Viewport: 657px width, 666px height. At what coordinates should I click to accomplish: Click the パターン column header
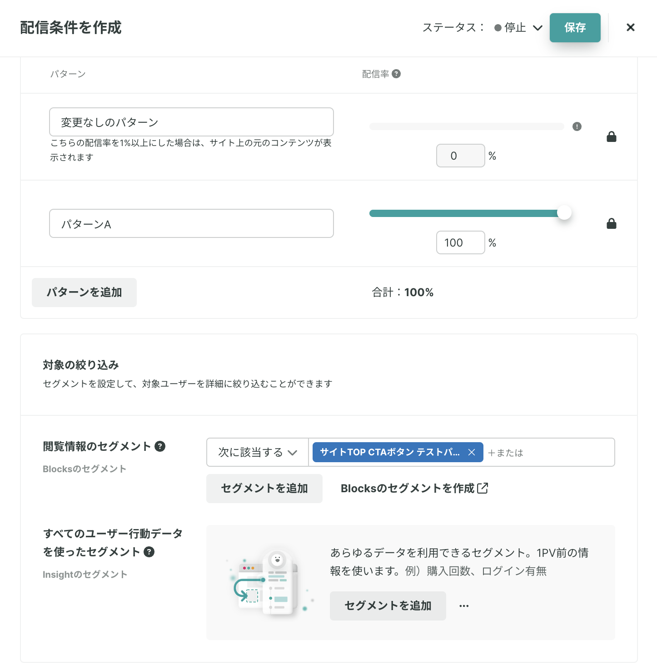[x=68, y=74]
